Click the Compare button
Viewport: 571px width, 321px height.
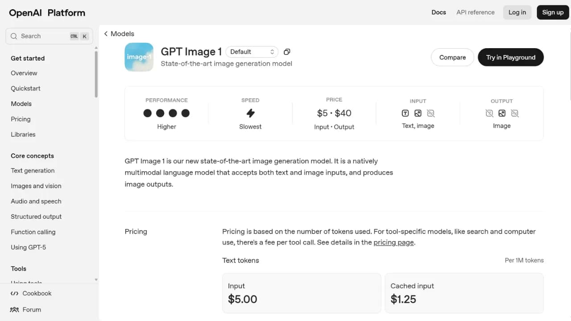click(452, 57)
